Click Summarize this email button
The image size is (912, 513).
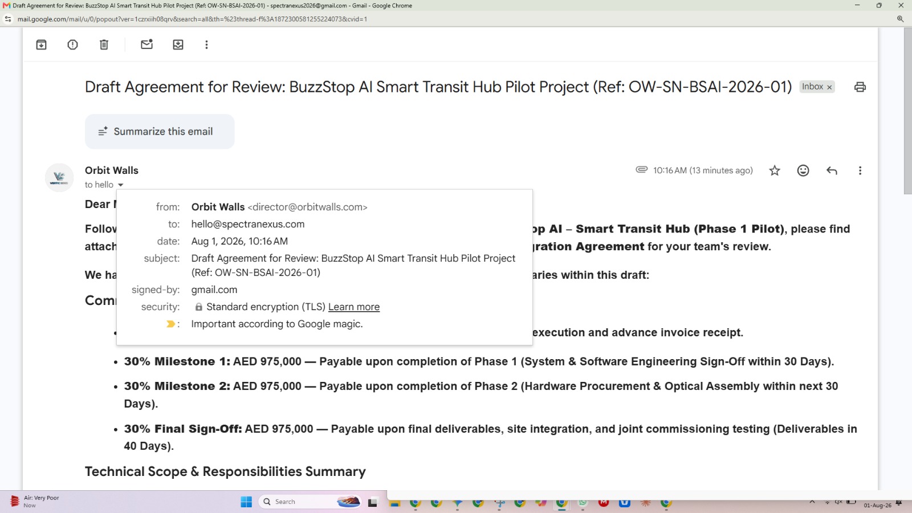(x=160, y=132)
